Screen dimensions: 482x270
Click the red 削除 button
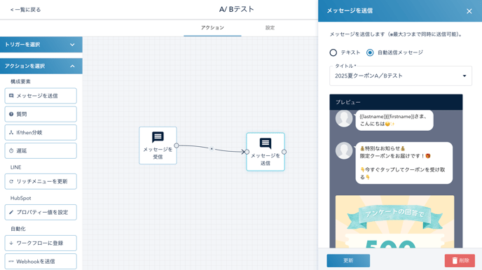click(x=460, y=260)
